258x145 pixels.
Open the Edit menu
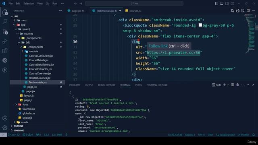18,4
